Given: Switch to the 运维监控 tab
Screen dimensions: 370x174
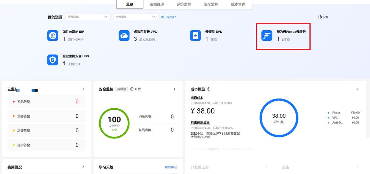Looking at the screenshot, I should (184, 4).
